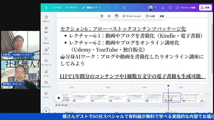Delete the page with the trash icon
This screenshot has width=214, height=120.
tap(102, 16)
